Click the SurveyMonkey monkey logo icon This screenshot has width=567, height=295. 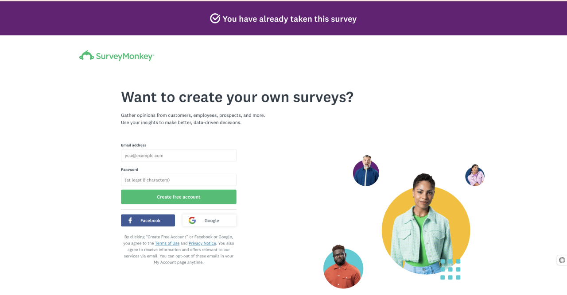point(86,56)
